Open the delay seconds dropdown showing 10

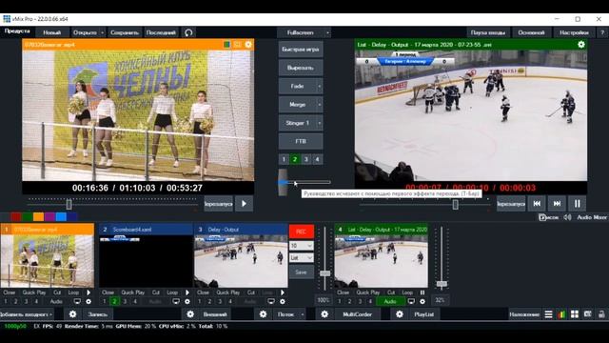302,246
